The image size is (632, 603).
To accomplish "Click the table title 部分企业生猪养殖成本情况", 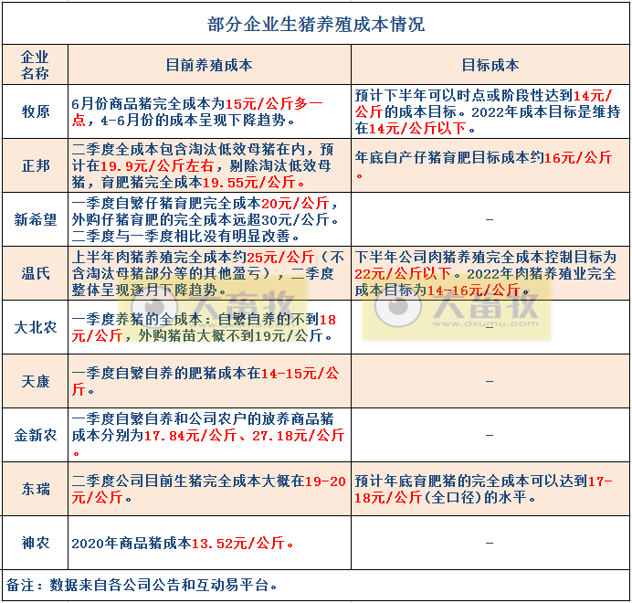I will [x=316, y=24].
